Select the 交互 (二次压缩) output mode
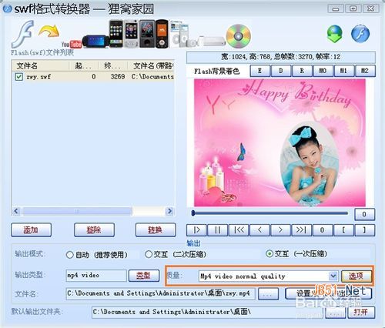The width and height of the screenshot is (385, 328). click(x=176, y=254)
